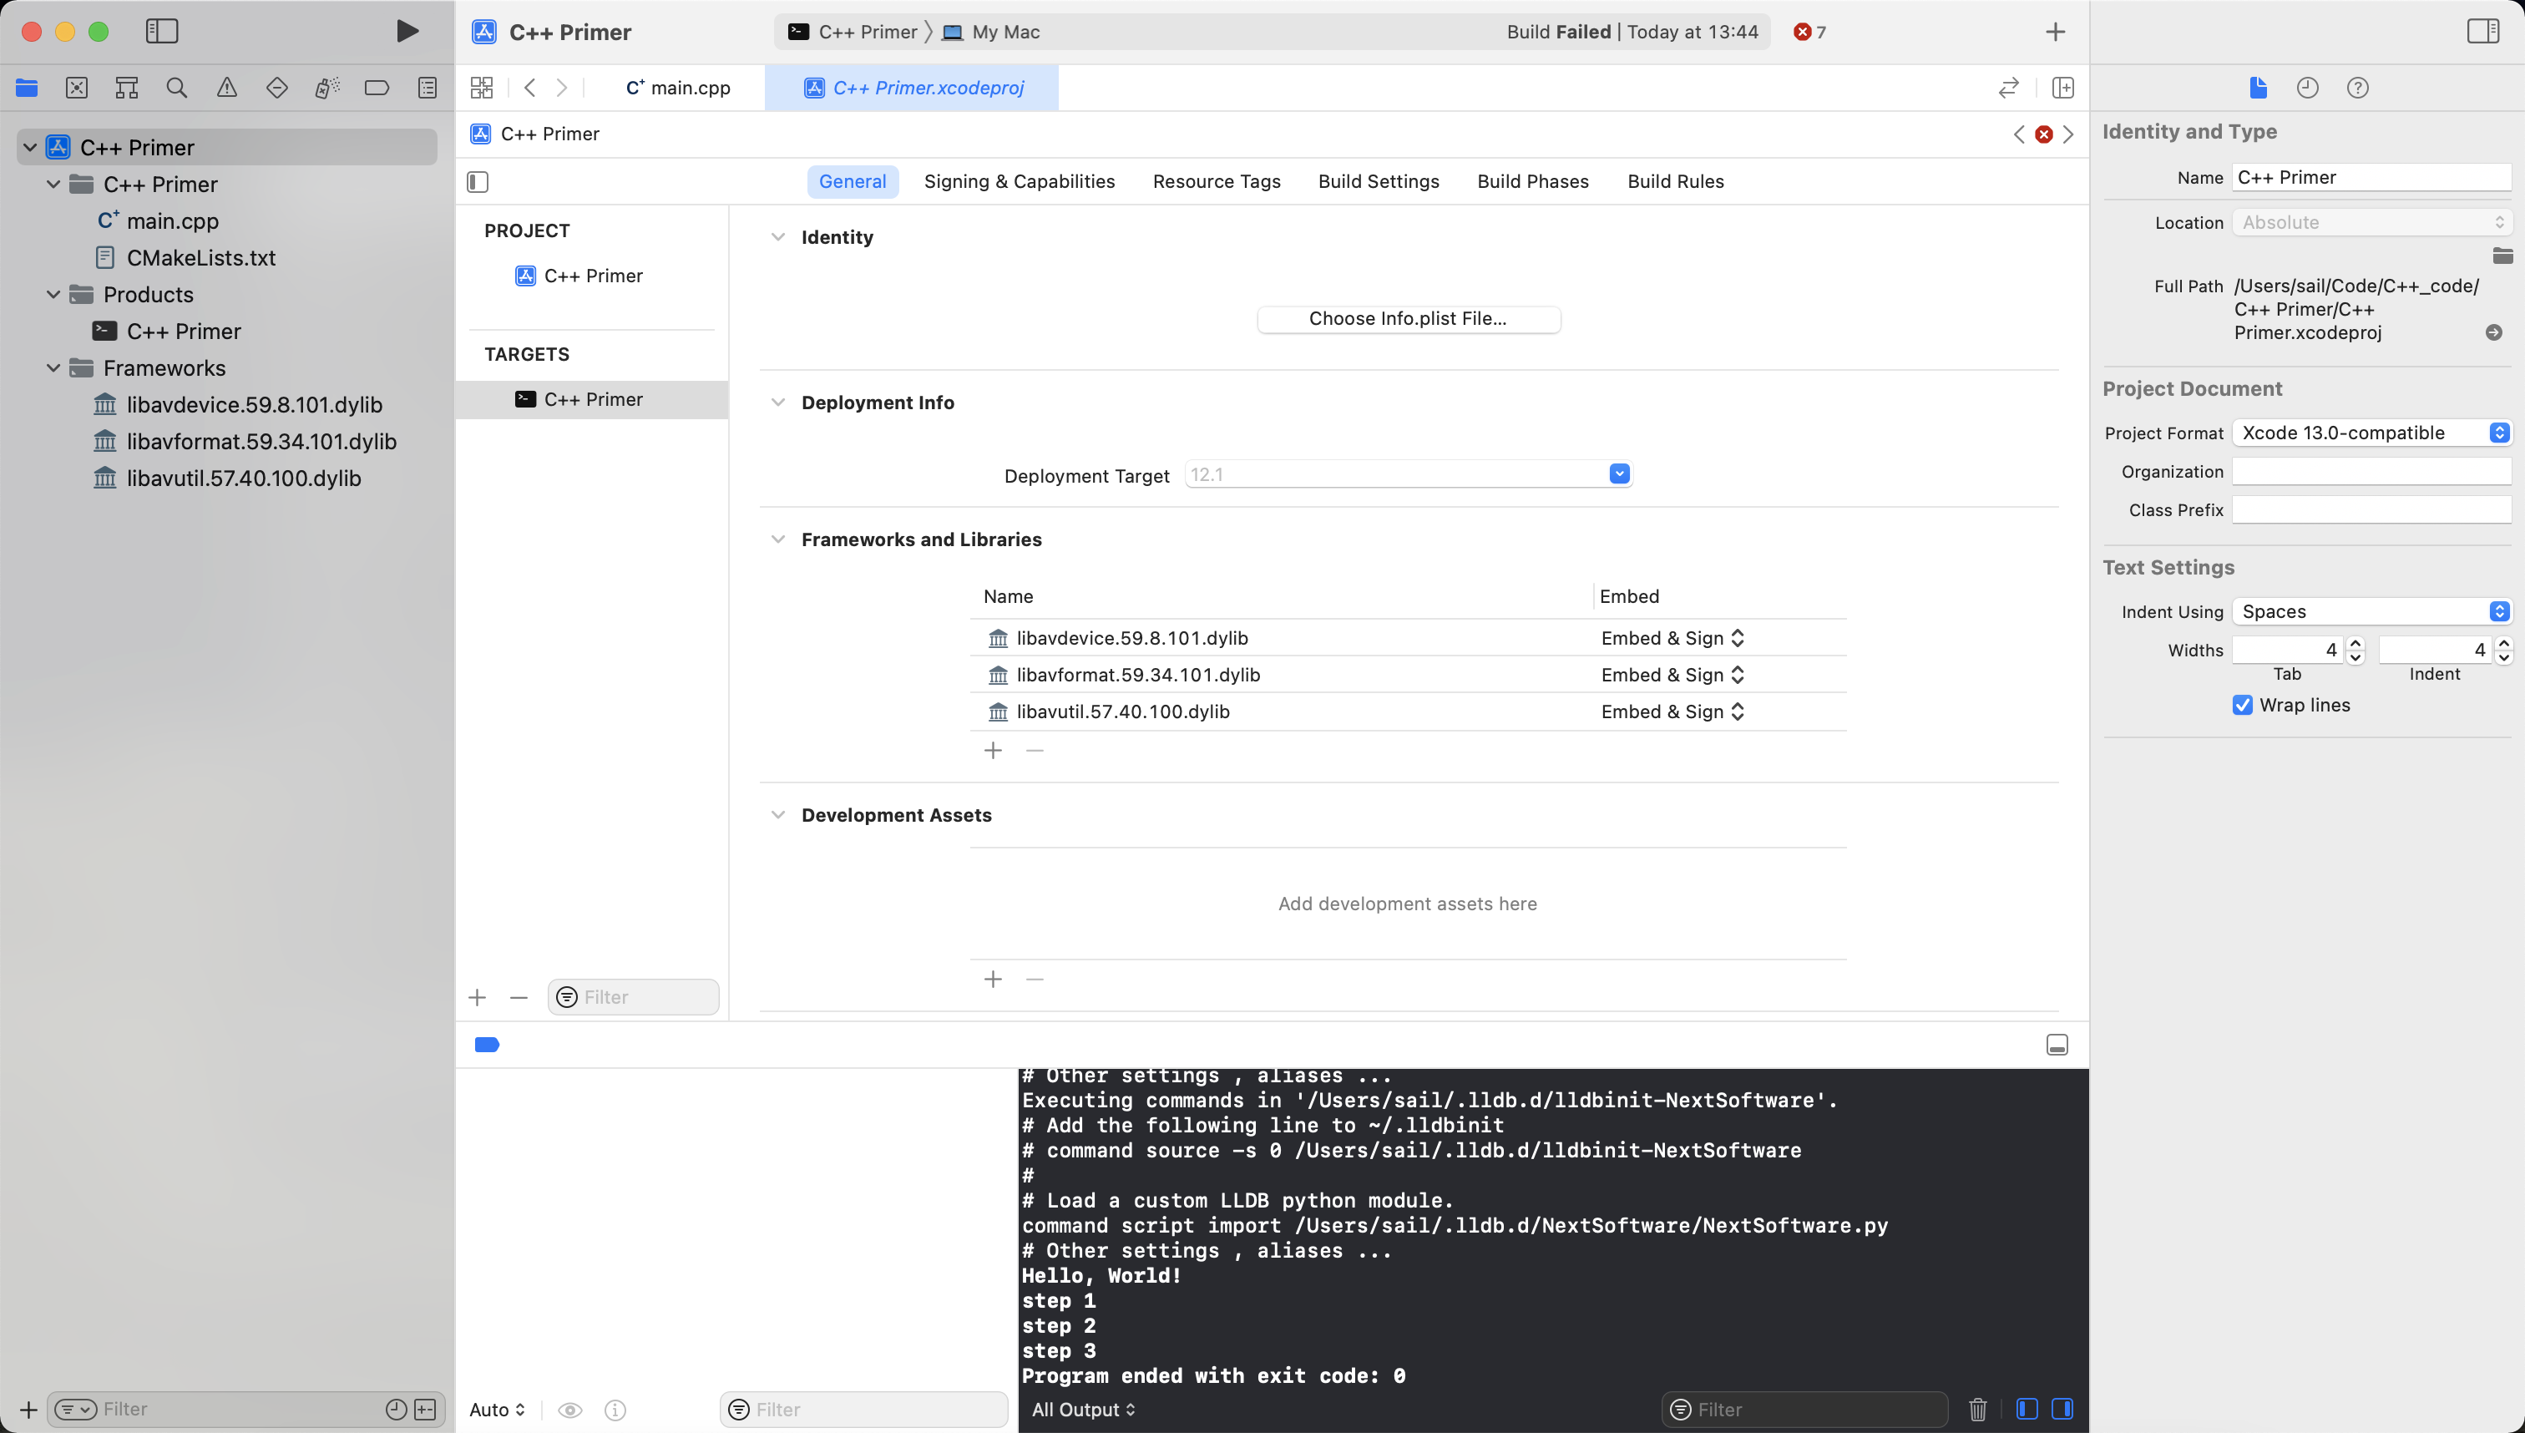2525x1433 pixels.
Task: Show the History inspector clock icon
Action: (x=2308, y=88)
